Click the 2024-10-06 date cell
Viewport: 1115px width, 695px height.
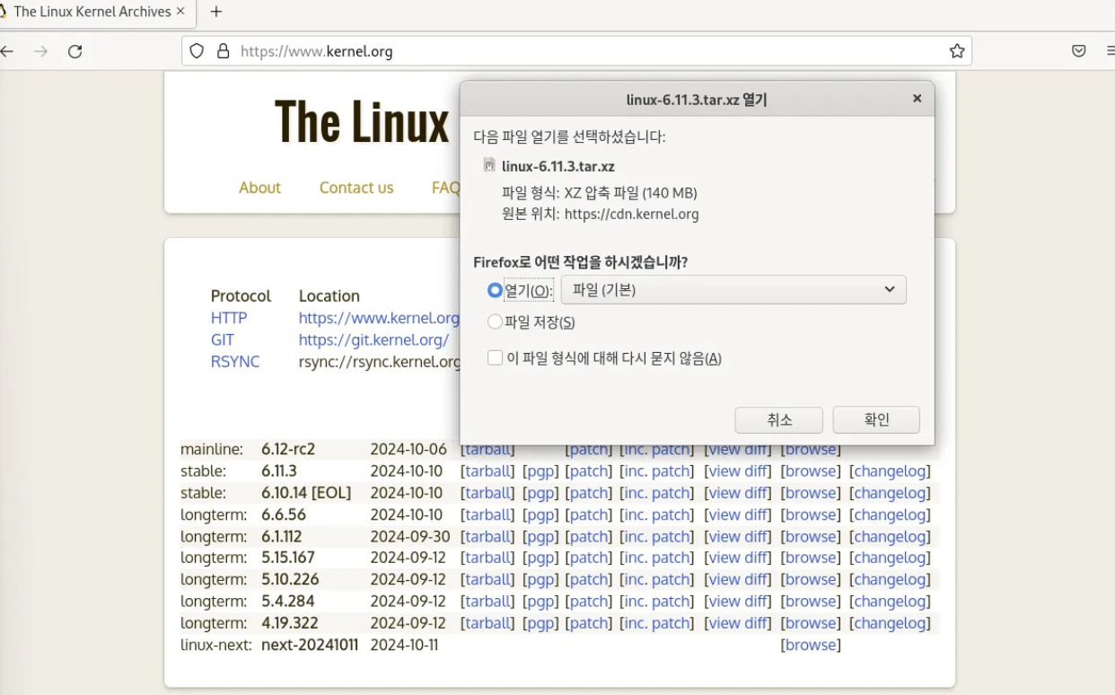point(408,449)
